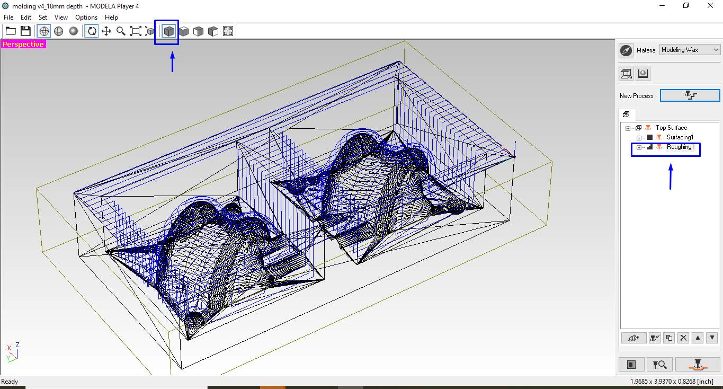
Task: Open the Help menu
Action: coord(111,17)
